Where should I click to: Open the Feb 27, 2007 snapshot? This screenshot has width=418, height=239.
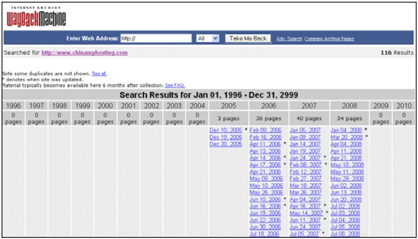pyautogui.click(x=305, y=179)
